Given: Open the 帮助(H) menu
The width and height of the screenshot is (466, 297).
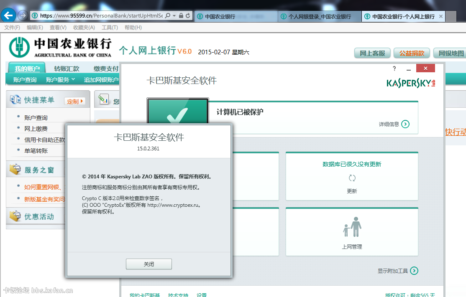Looking at the screenshot, I should click(x=133, y=27).
